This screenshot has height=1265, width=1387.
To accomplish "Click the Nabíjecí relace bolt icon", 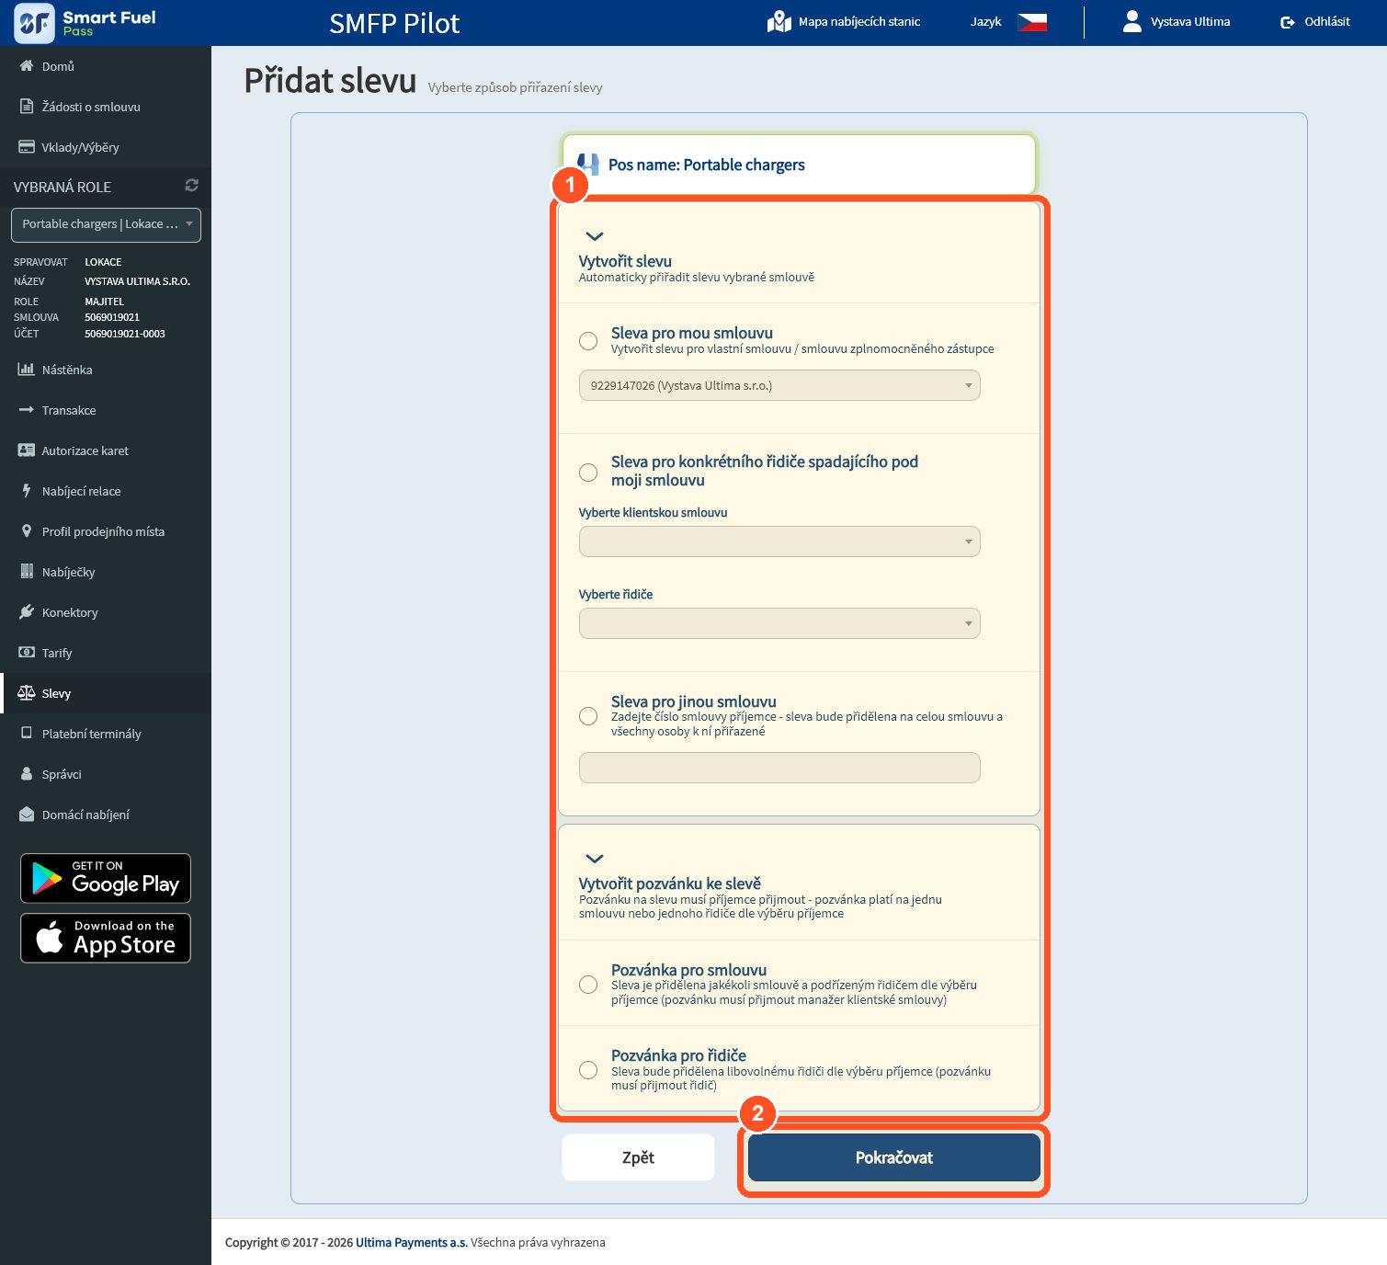I will click(27, 491).
